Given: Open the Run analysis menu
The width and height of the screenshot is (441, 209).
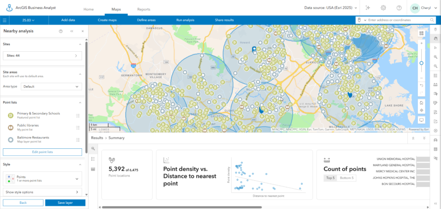Looking at the screenshot, I should point(185,20).
